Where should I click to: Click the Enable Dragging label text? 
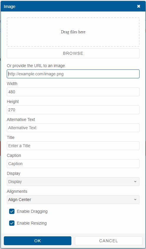point(32,211)
